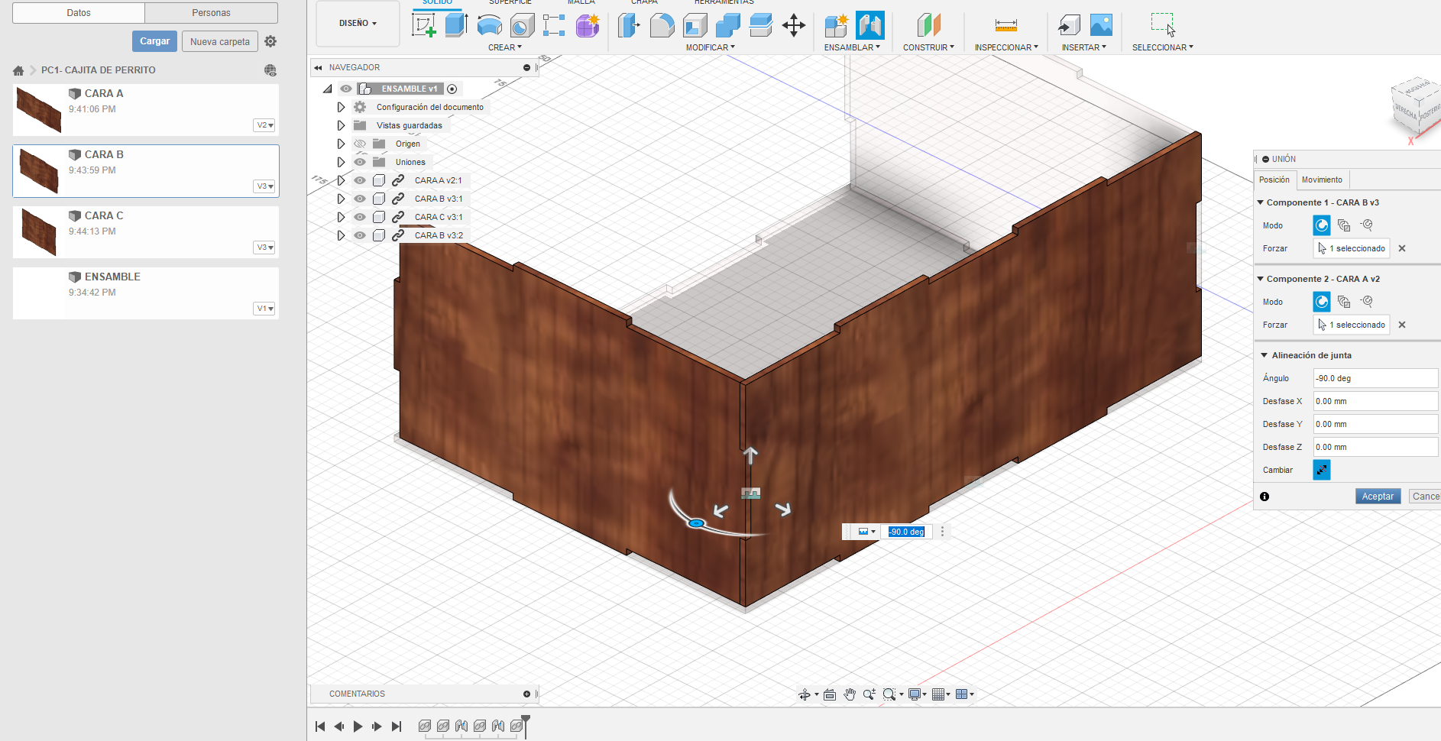This screenshot has height=741, width=1441.
Task: Activate ENSAMBLE v1 component radio button
Action: point(452,89)
